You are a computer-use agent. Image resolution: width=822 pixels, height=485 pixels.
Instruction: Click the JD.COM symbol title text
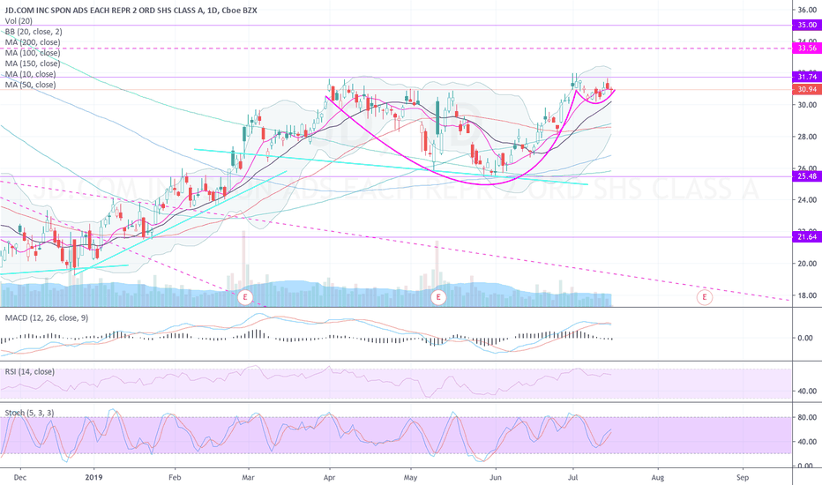131,10
